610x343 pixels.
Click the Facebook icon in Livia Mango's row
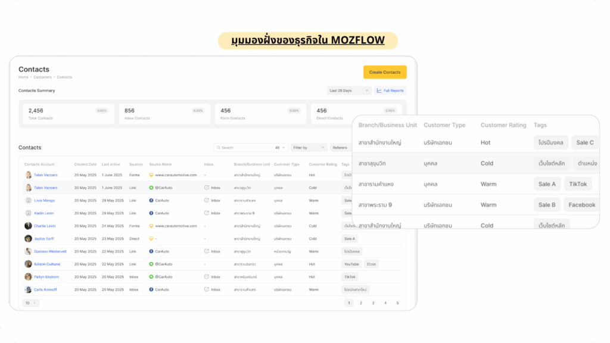pyautogui.click(x=151, y=201)
